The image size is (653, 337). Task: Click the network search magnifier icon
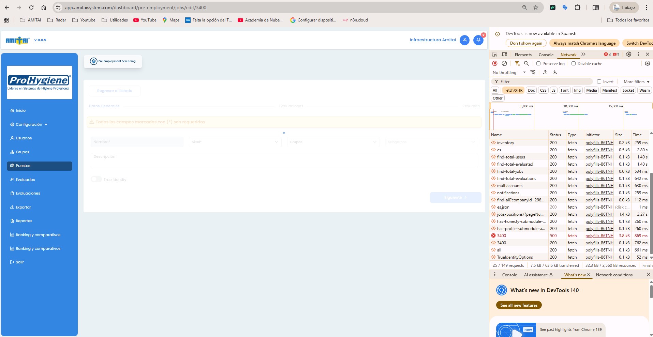click(526, 63)
